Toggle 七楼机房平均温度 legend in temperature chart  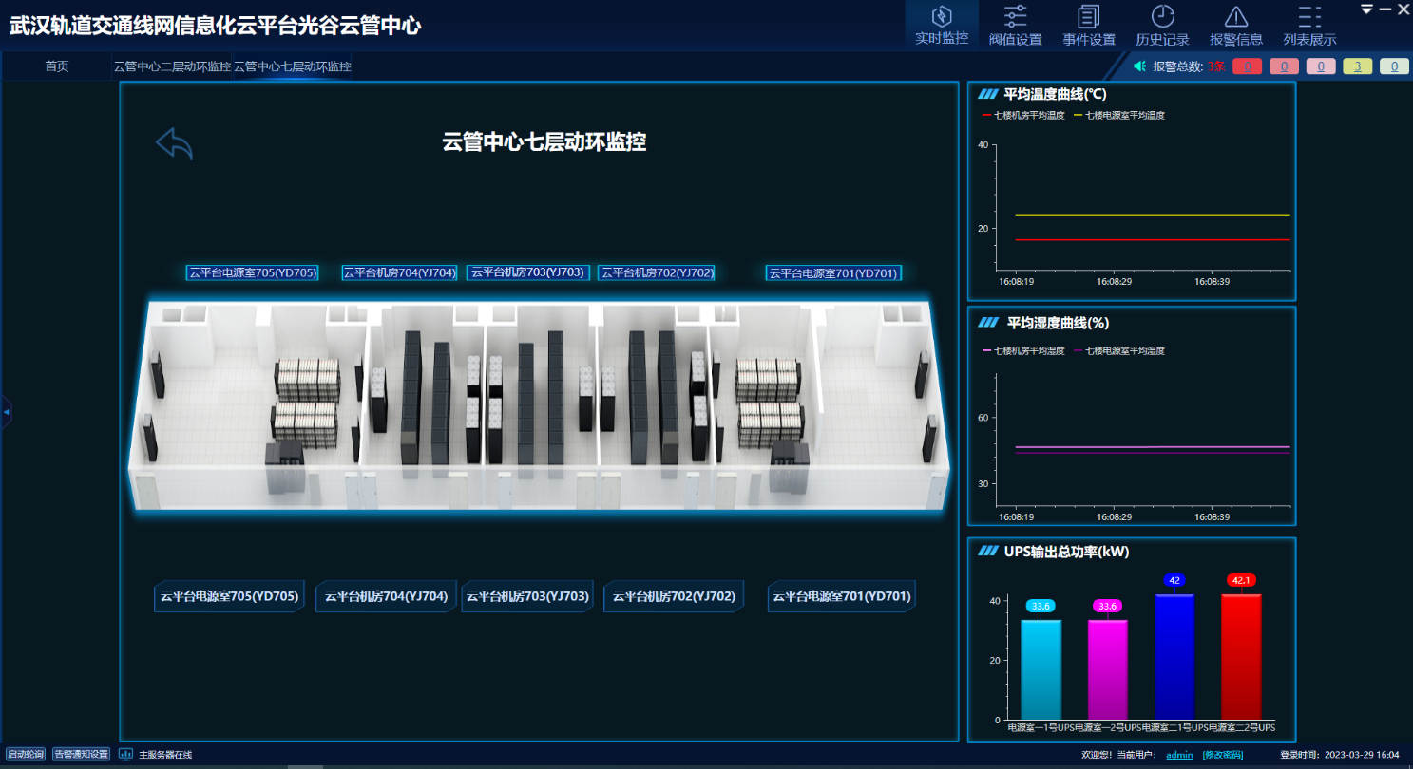click(x=1023, y=115)
